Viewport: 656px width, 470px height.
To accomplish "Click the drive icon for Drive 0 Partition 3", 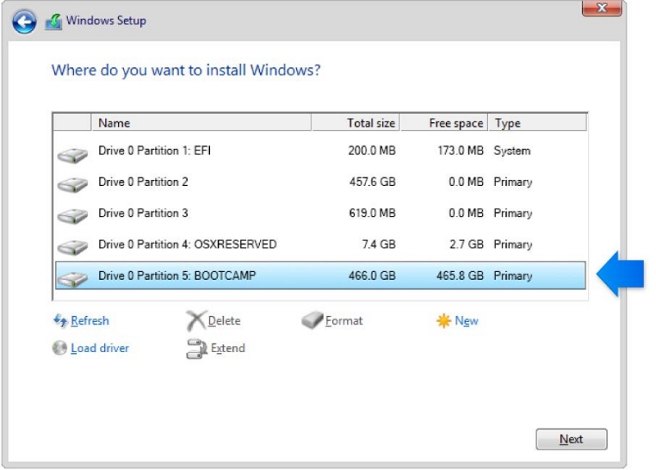I will click(x=72, y=215).
